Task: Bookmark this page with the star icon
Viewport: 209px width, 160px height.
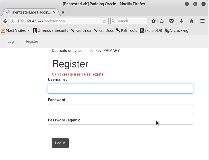Action: tap(153, 21)
